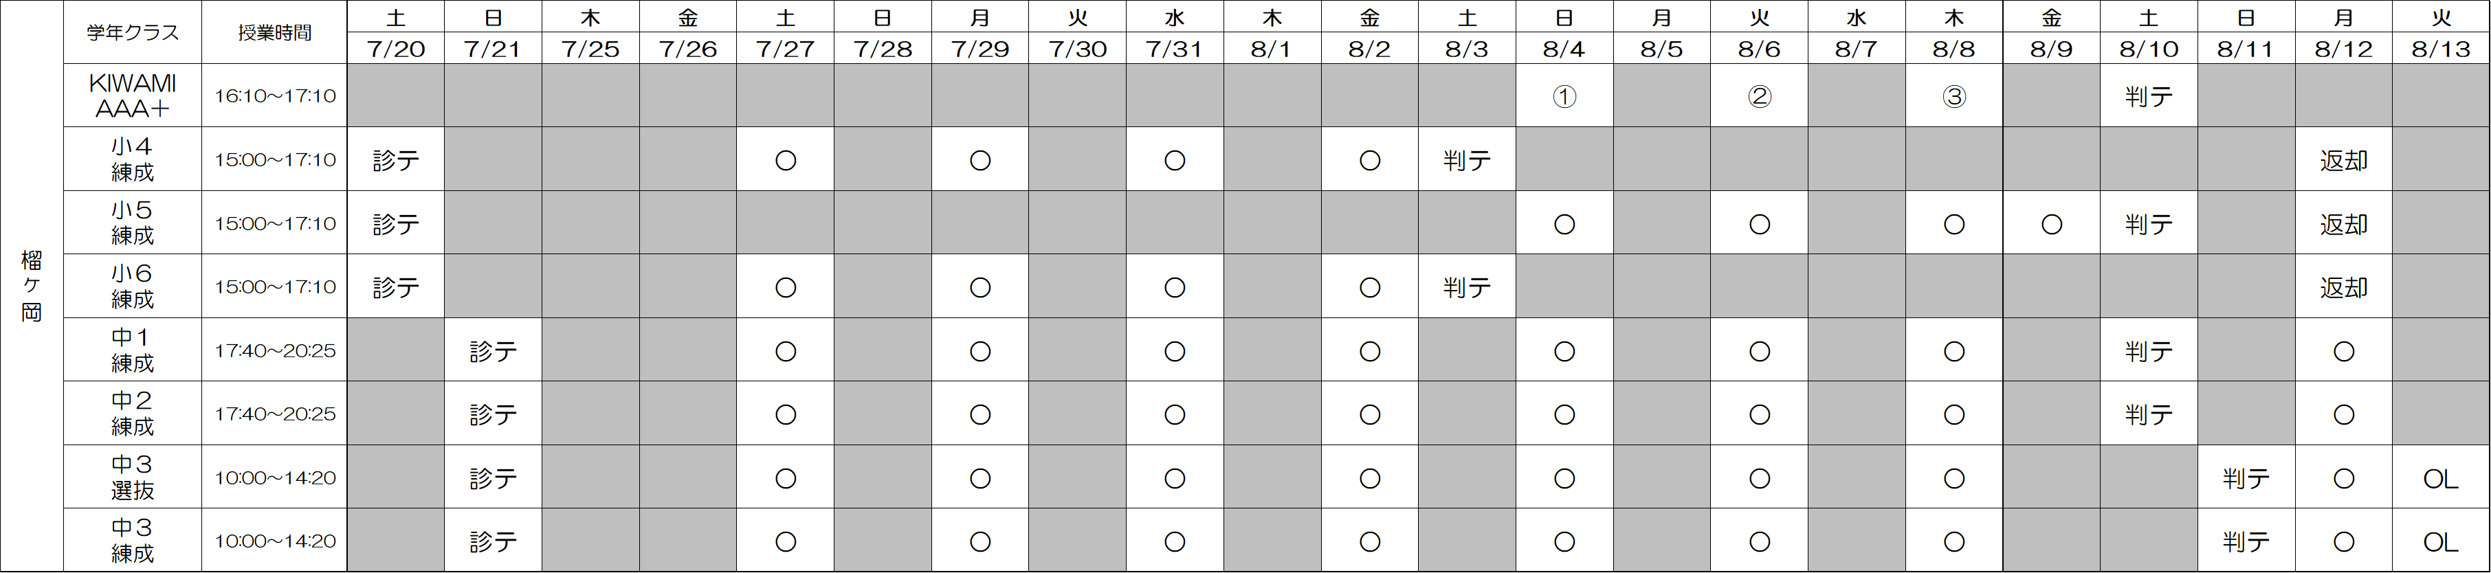Select the 授業時間 column header
This screenshot has height=573, width=2491.
coord(275,32)
